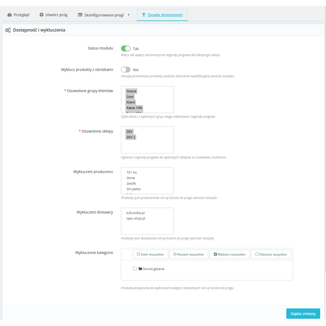The height and width of the screenshot is (326, 326).
Task: Turn off the Status modułu switch
Action: (126, 49)
